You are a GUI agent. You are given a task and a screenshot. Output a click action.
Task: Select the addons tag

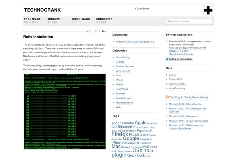[117, 123]
